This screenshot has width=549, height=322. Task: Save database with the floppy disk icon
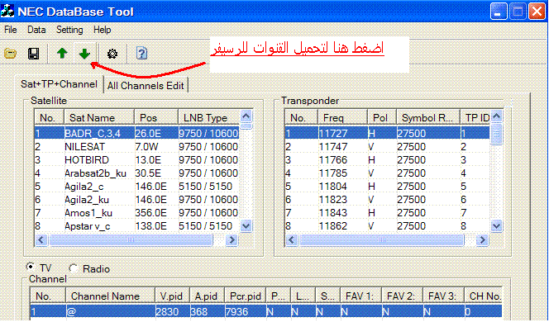(x=33, y=54)
